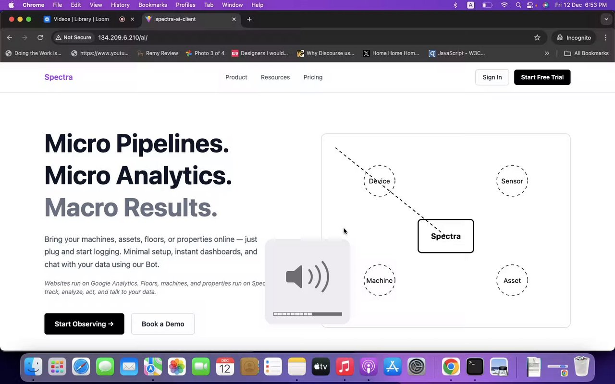Open the All Bookmarks folder
The width and height of the screenshot is (615, 384).
pos(586,53)
